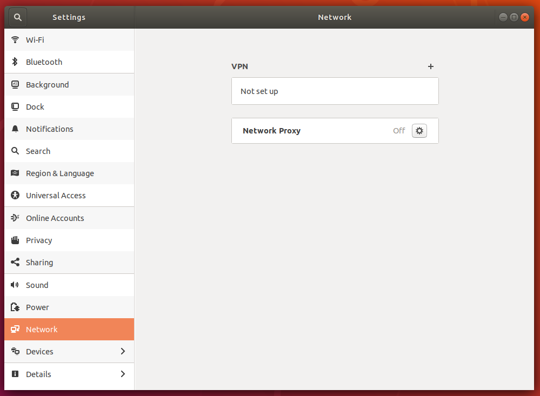Click the Sound speaker icon
This screenshot has width=540, height=396.
click(x=15, y=285)
